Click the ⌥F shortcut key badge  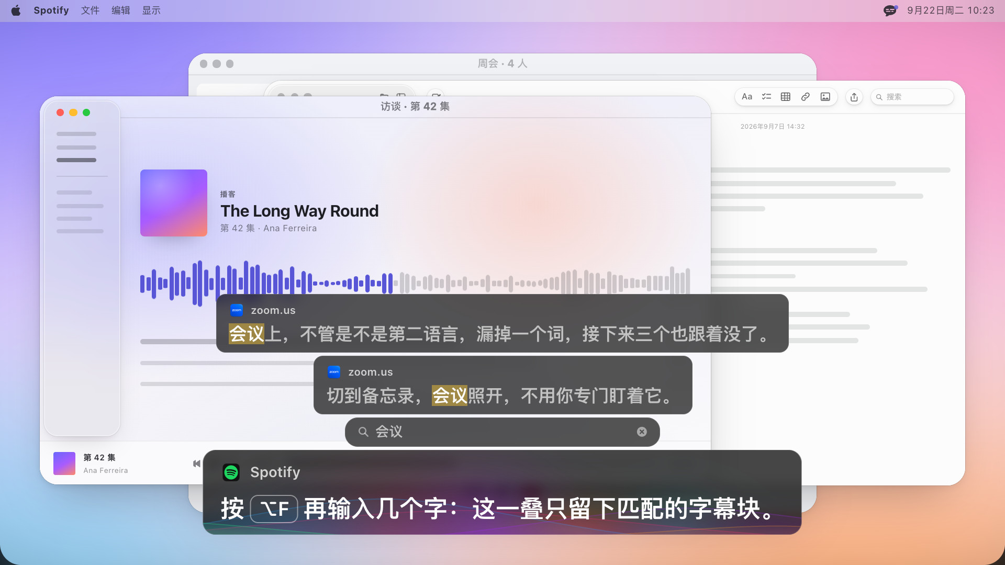point(274,508)
